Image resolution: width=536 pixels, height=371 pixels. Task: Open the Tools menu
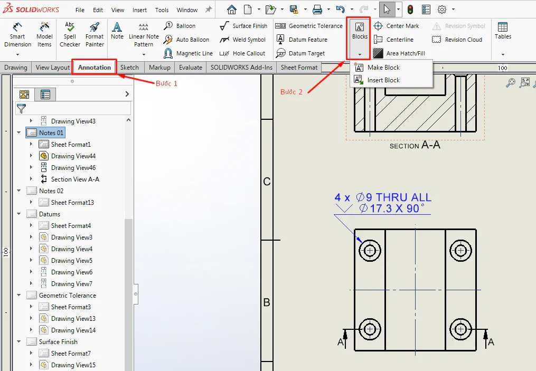pos(162,10)
